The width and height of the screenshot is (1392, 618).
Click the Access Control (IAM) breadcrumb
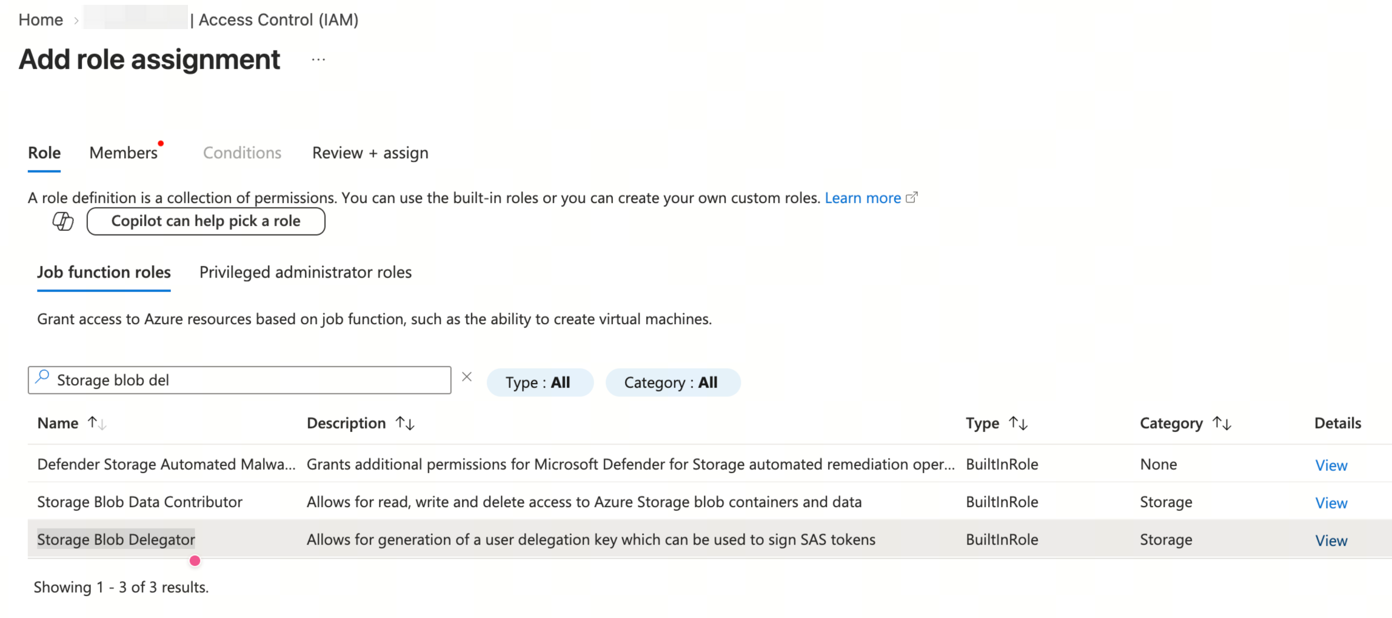pos(278,19)
